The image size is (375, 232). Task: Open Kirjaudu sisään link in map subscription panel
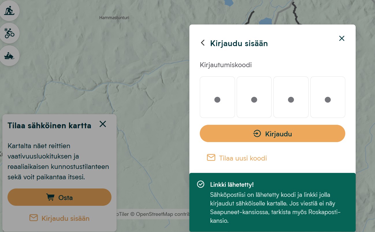click(65, 218)
